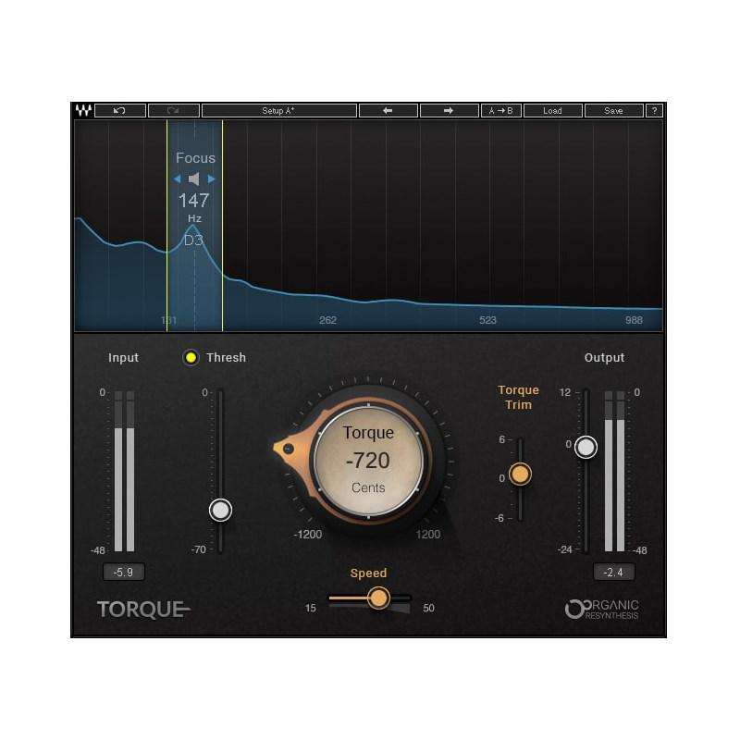This screenshot has height=740, width=740.
Task: Undo the last change with the undo arrow
Action: tap(121, 110)
